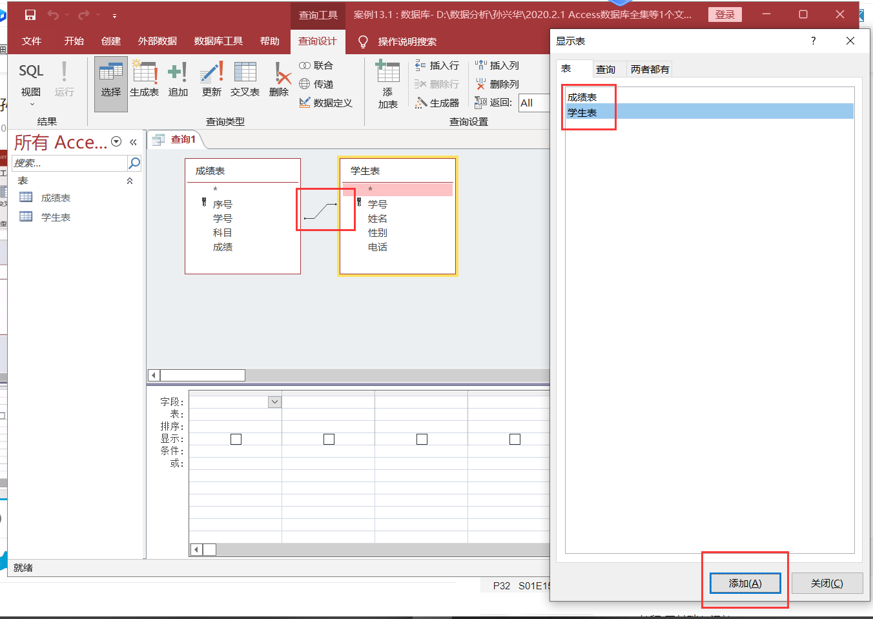Click the Undo arrow icon

53,15
